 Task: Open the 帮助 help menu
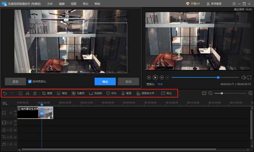(x=97, y=4)
